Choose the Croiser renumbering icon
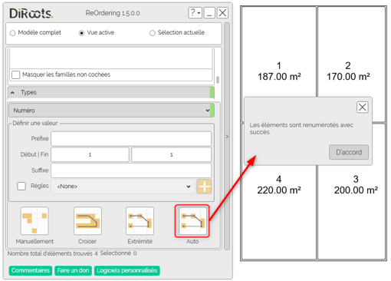Viewport: 391px width, 281px height. point(87,221)
